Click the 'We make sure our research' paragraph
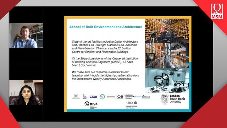227x128 pixels. coord(105,75)
